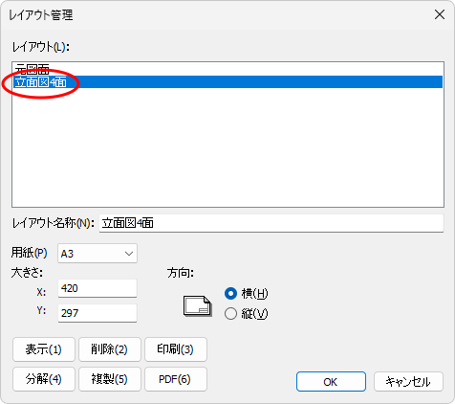Click the empty area of the layout list
This screenshot has width=455, height=404.
[x=227, y=146]
